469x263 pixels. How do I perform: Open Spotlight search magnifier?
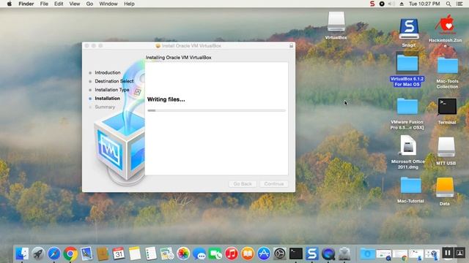coord(448,4)
